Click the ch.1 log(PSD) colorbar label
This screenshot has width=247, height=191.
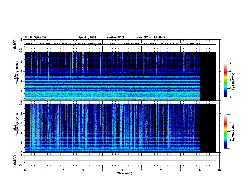233,81
